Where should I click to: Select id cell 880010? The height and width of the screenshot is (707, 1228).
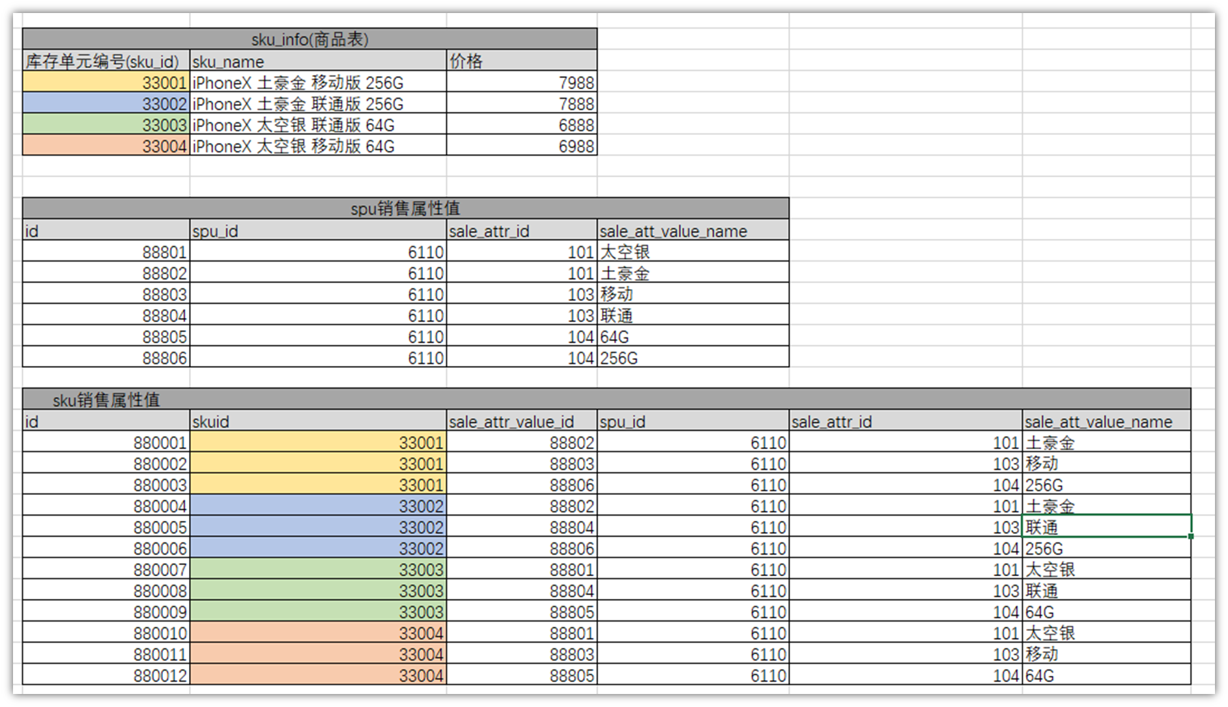tap(106, 633)
